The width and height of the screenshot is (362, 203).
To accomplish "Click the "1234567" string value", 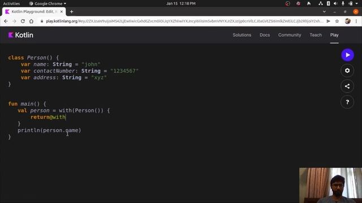I will pos(124,71).
